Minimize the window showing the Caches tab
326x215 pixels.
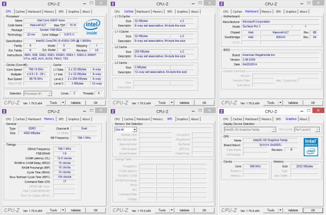[x=193, y=4]
